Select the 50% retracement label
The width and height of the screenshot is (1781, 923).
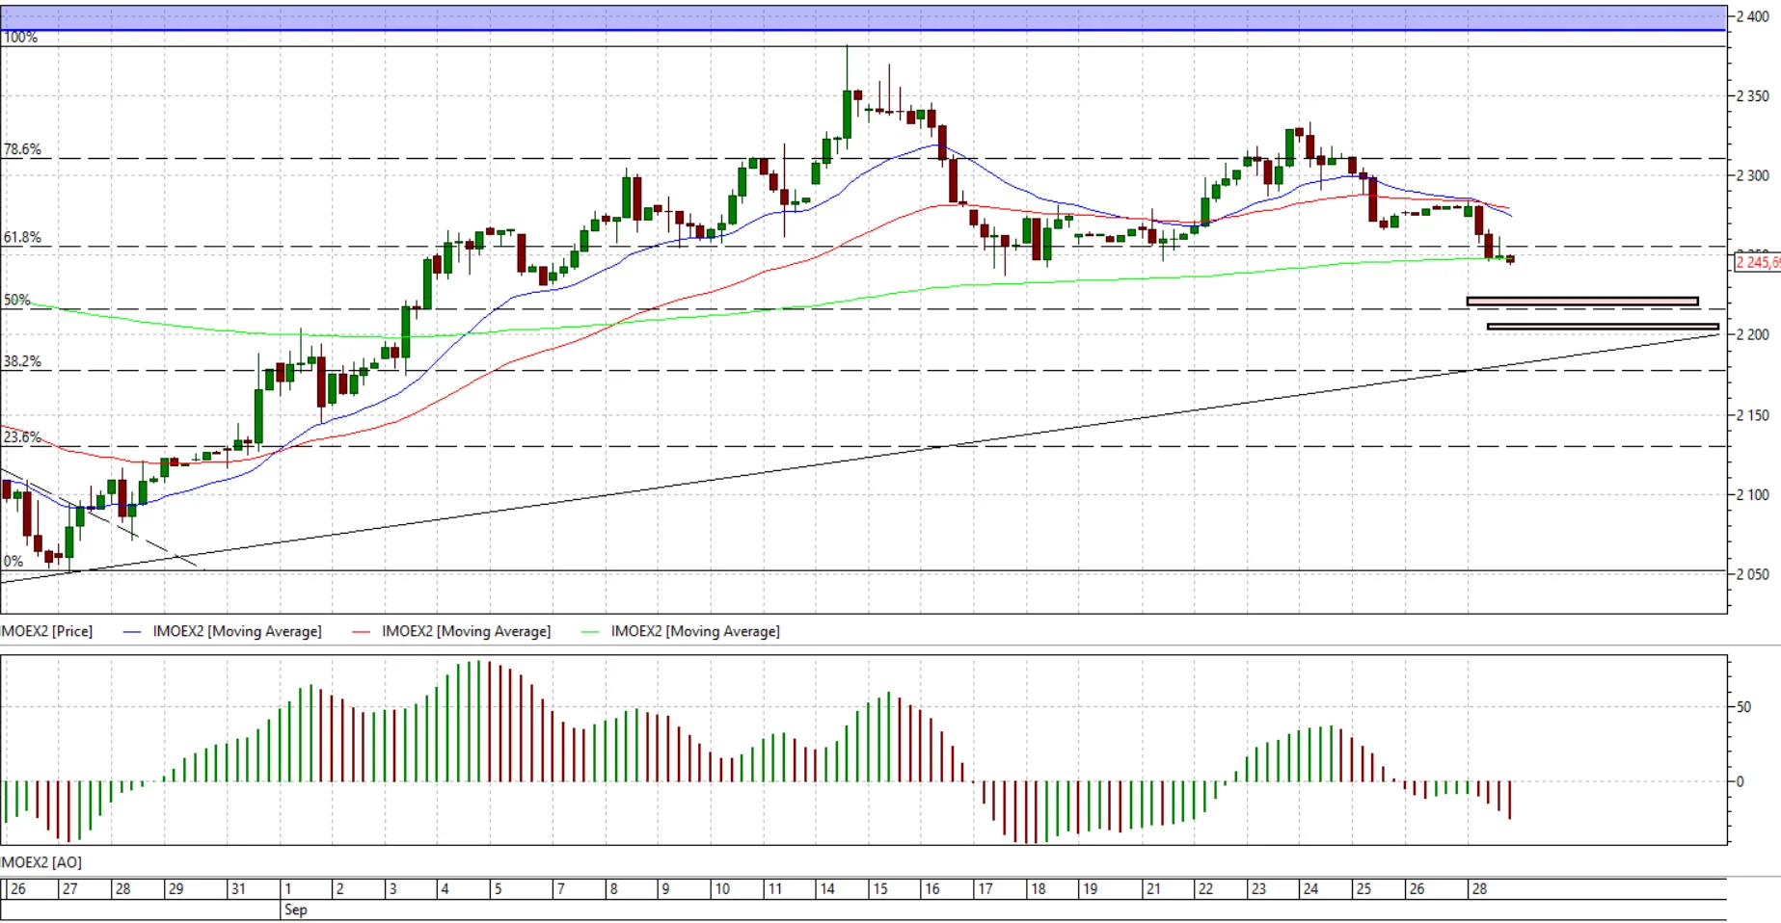tap(16, 300)
